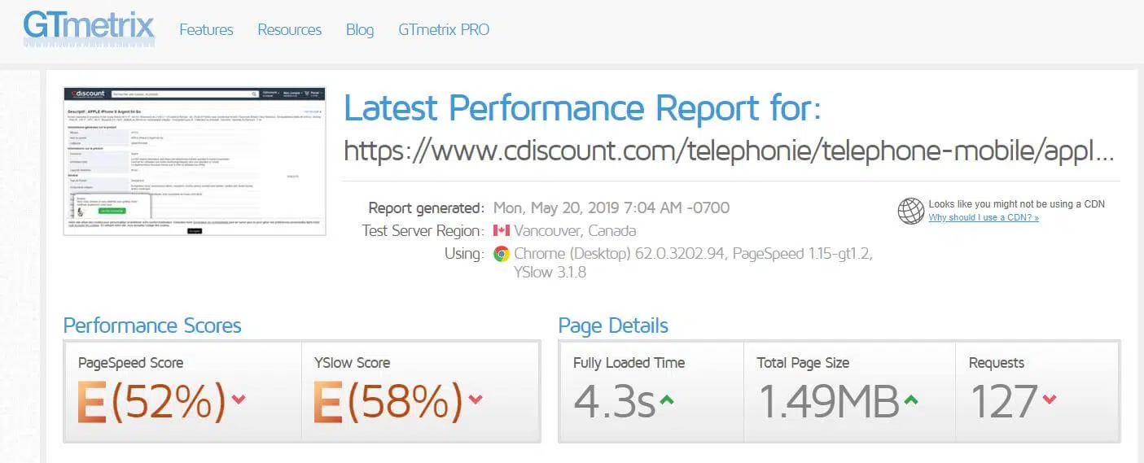The image size is (1144, 463).
Task: Open the tested cdiscount URL link
Action: click(x=728, y=151)
